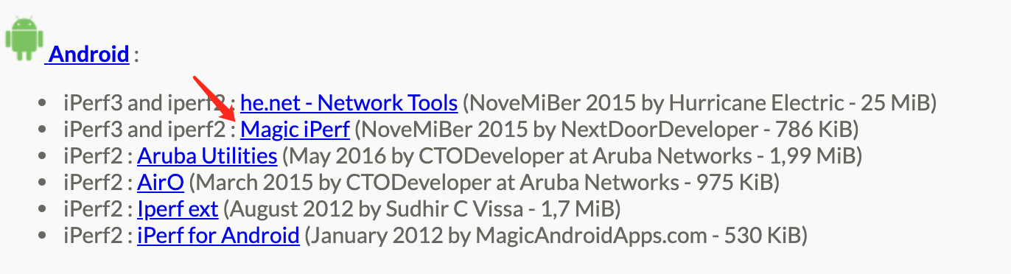Open the Magic iPerf link
This screenshot has width=1011, height=274.
coord(295,130)
